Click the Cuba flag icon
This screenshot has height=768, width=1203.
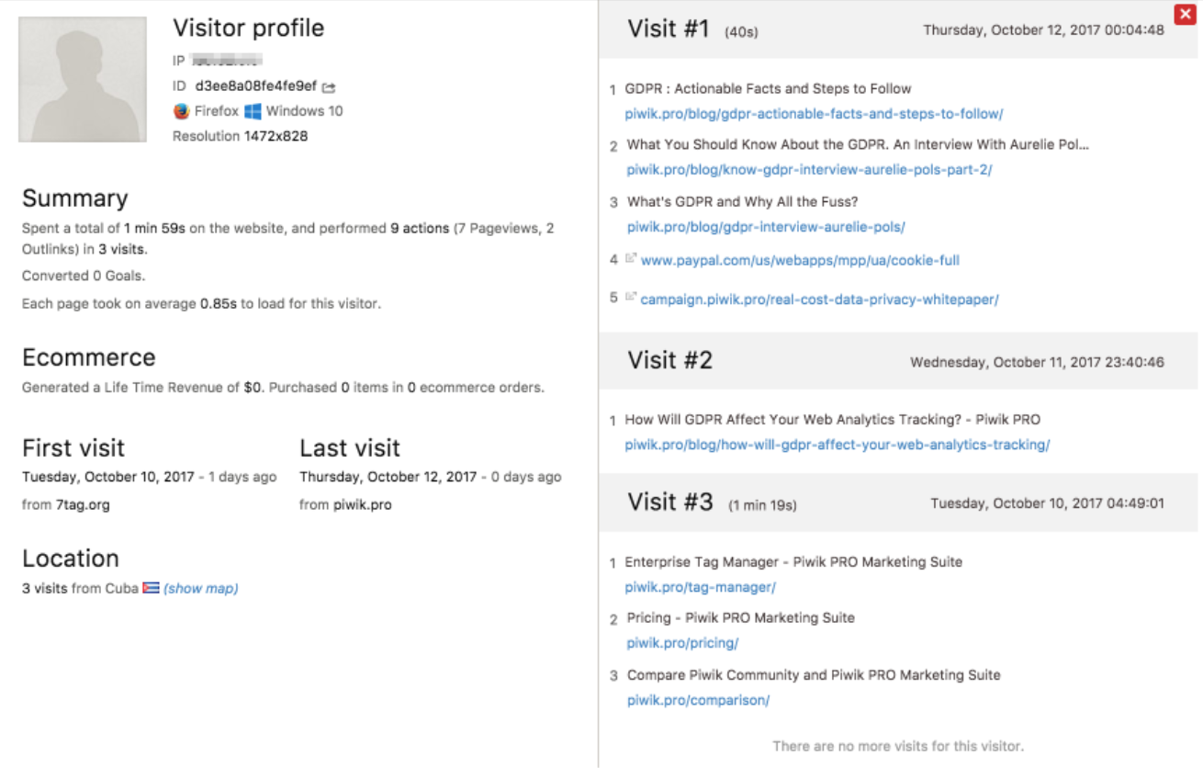(151, 588)
